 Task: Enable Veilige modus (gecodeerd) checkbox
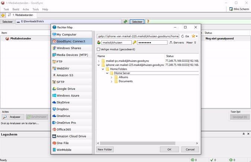coord(98,49)
